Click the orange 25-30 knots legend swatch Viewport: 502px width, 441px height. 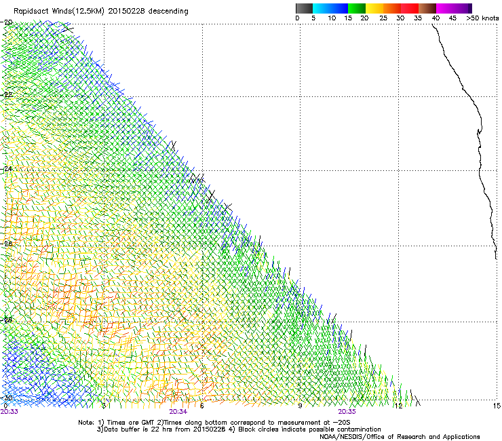point(392,8)
